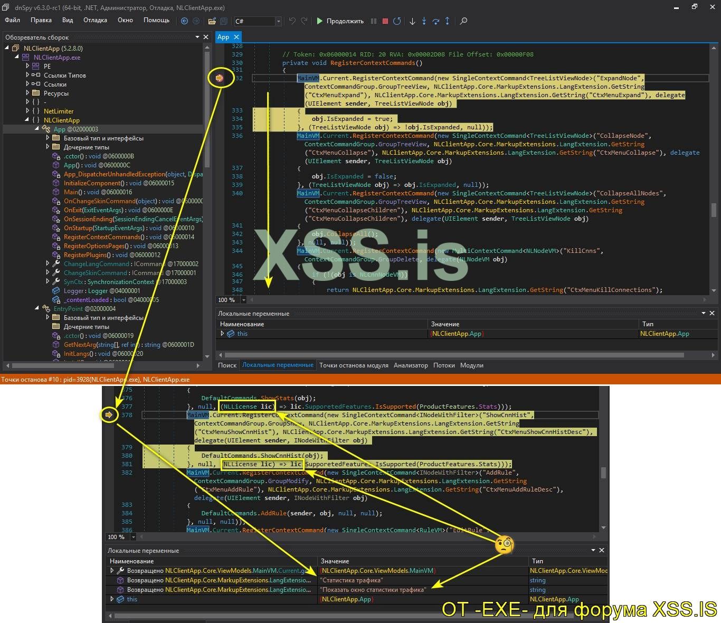Viewport: 721px width, 623px height.
Task: Open the Анализатор tab
Action: coord(411,365)
